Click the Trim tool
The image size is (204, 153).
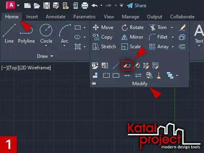point(158,27)
